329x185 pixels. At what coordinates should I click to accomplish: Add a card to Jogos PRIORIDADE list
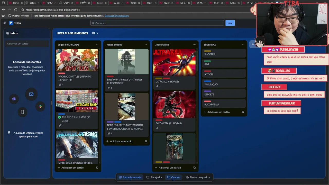(x=70, y=168)
